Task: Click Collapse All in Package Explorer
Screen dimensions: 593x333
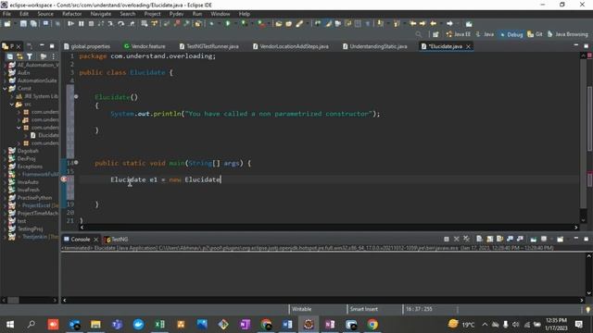Action: (10, 56)
